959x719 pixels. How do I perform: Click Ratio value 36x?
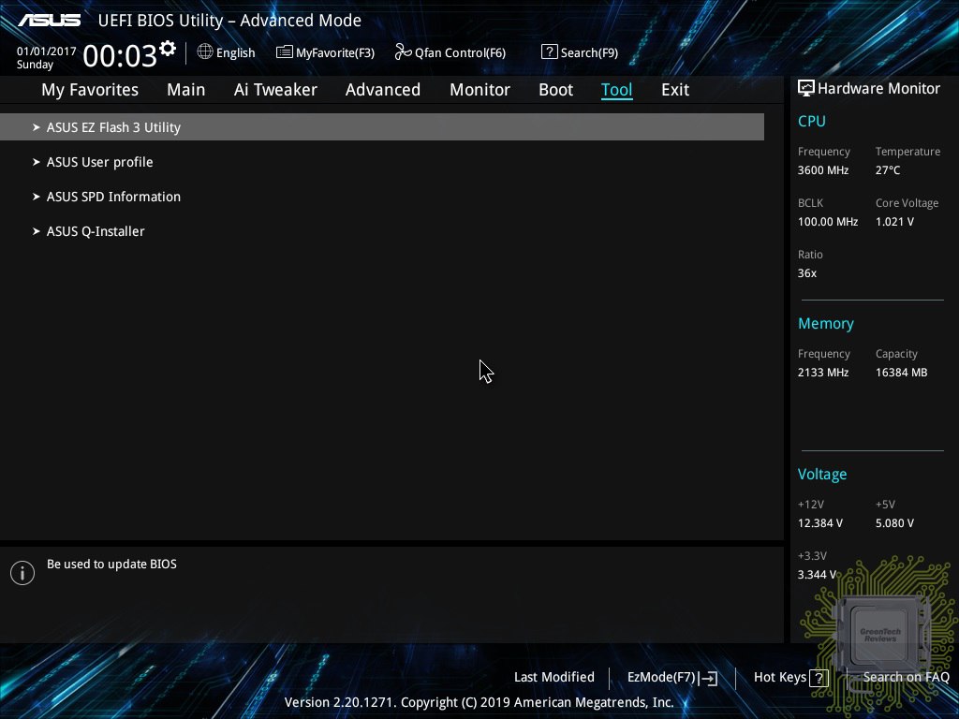click(806, 272)
